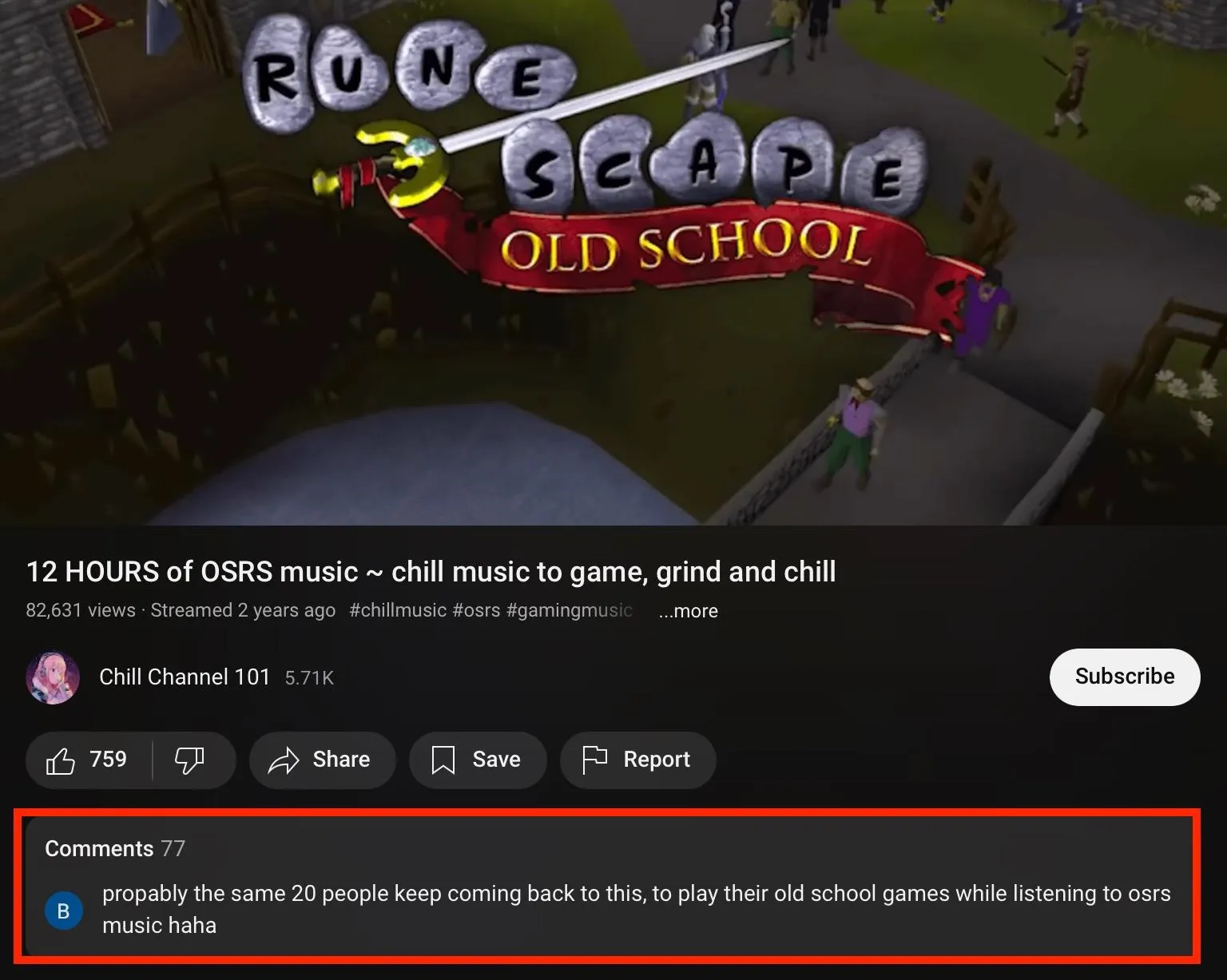Click the Share arrow icon
The width and height of the screenshot is (1227, 980).
point(283,760)
